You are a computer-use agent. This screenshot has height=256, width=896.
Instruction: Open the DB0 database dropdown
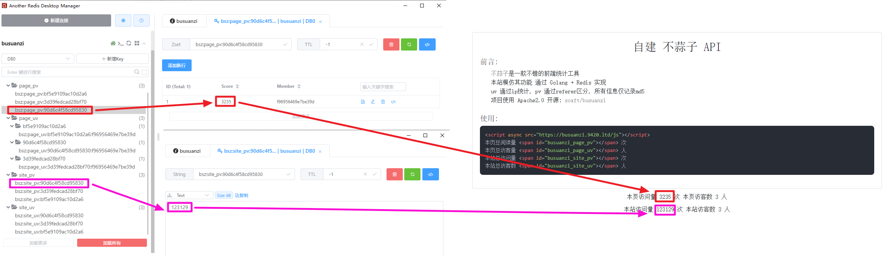(38, 59)
